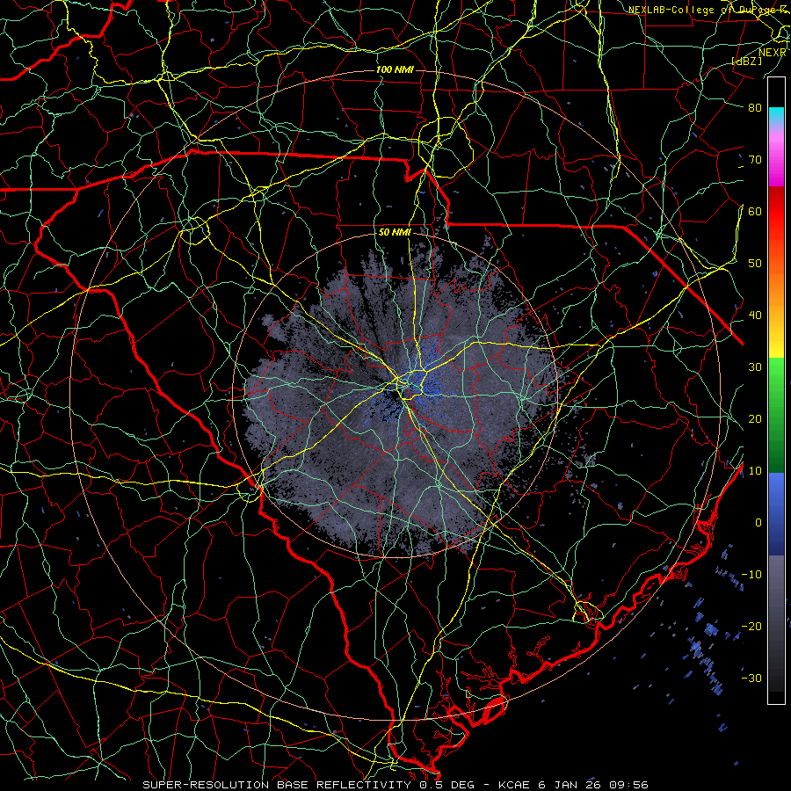Pick the cyan segment of the color bar
The width and height of the screenshot is (791, 791).
(776, 116)
